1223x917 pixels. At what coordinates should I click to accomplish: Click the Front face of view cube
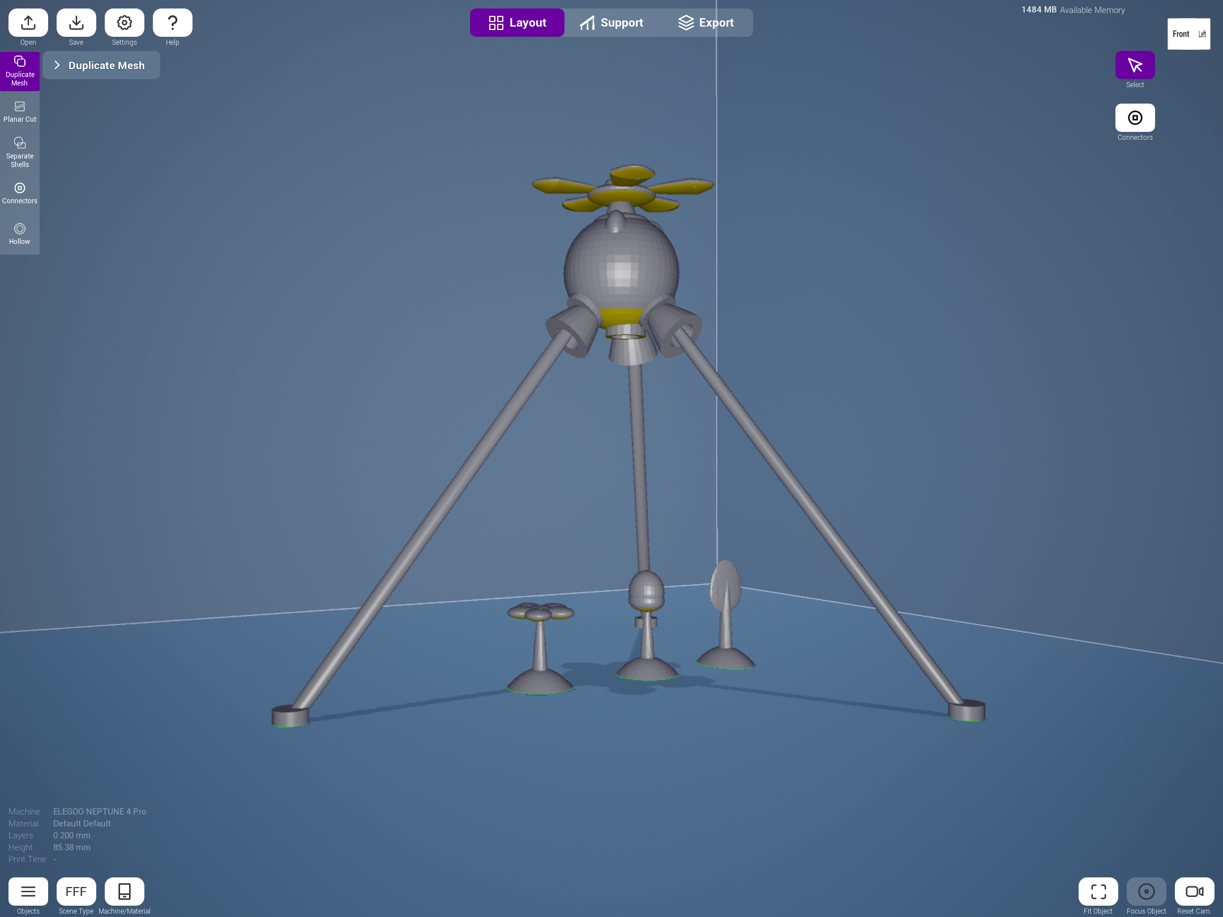(1181, 34)
